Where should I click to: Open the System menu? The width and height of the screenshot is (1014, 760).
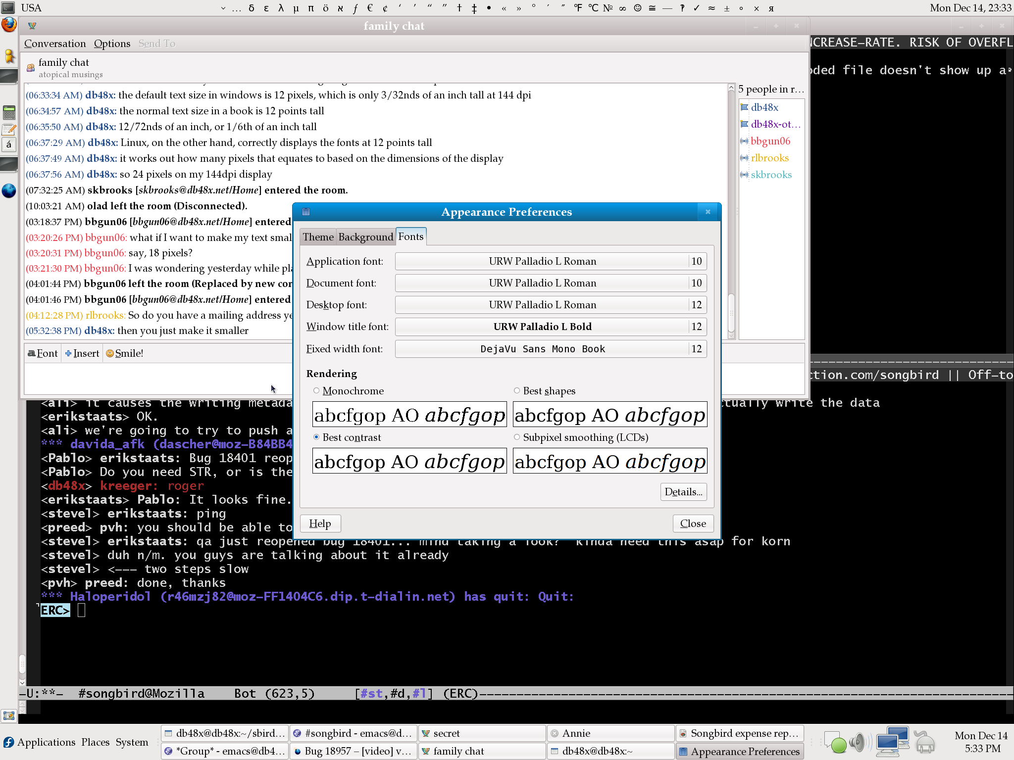pyautogui.click(x=132, y=742)
